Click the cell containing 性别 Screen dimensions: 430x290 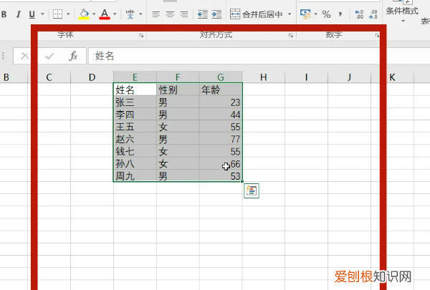coord(178,90)
